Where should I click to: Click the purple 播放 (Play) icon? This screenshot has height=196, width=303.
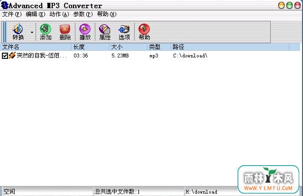pyautogui.click(x=85, y=32)
